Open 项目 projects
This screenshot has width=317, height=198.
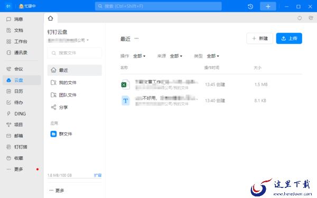coord(18,125)
